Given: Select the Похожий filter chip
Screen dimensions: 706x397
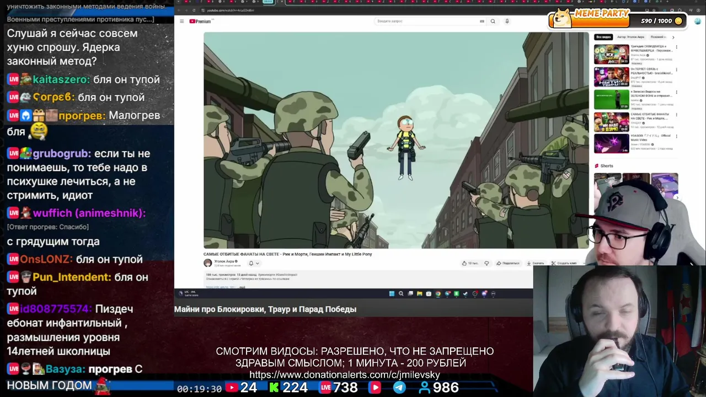Looking at the screenshot, I should [657, 37].
